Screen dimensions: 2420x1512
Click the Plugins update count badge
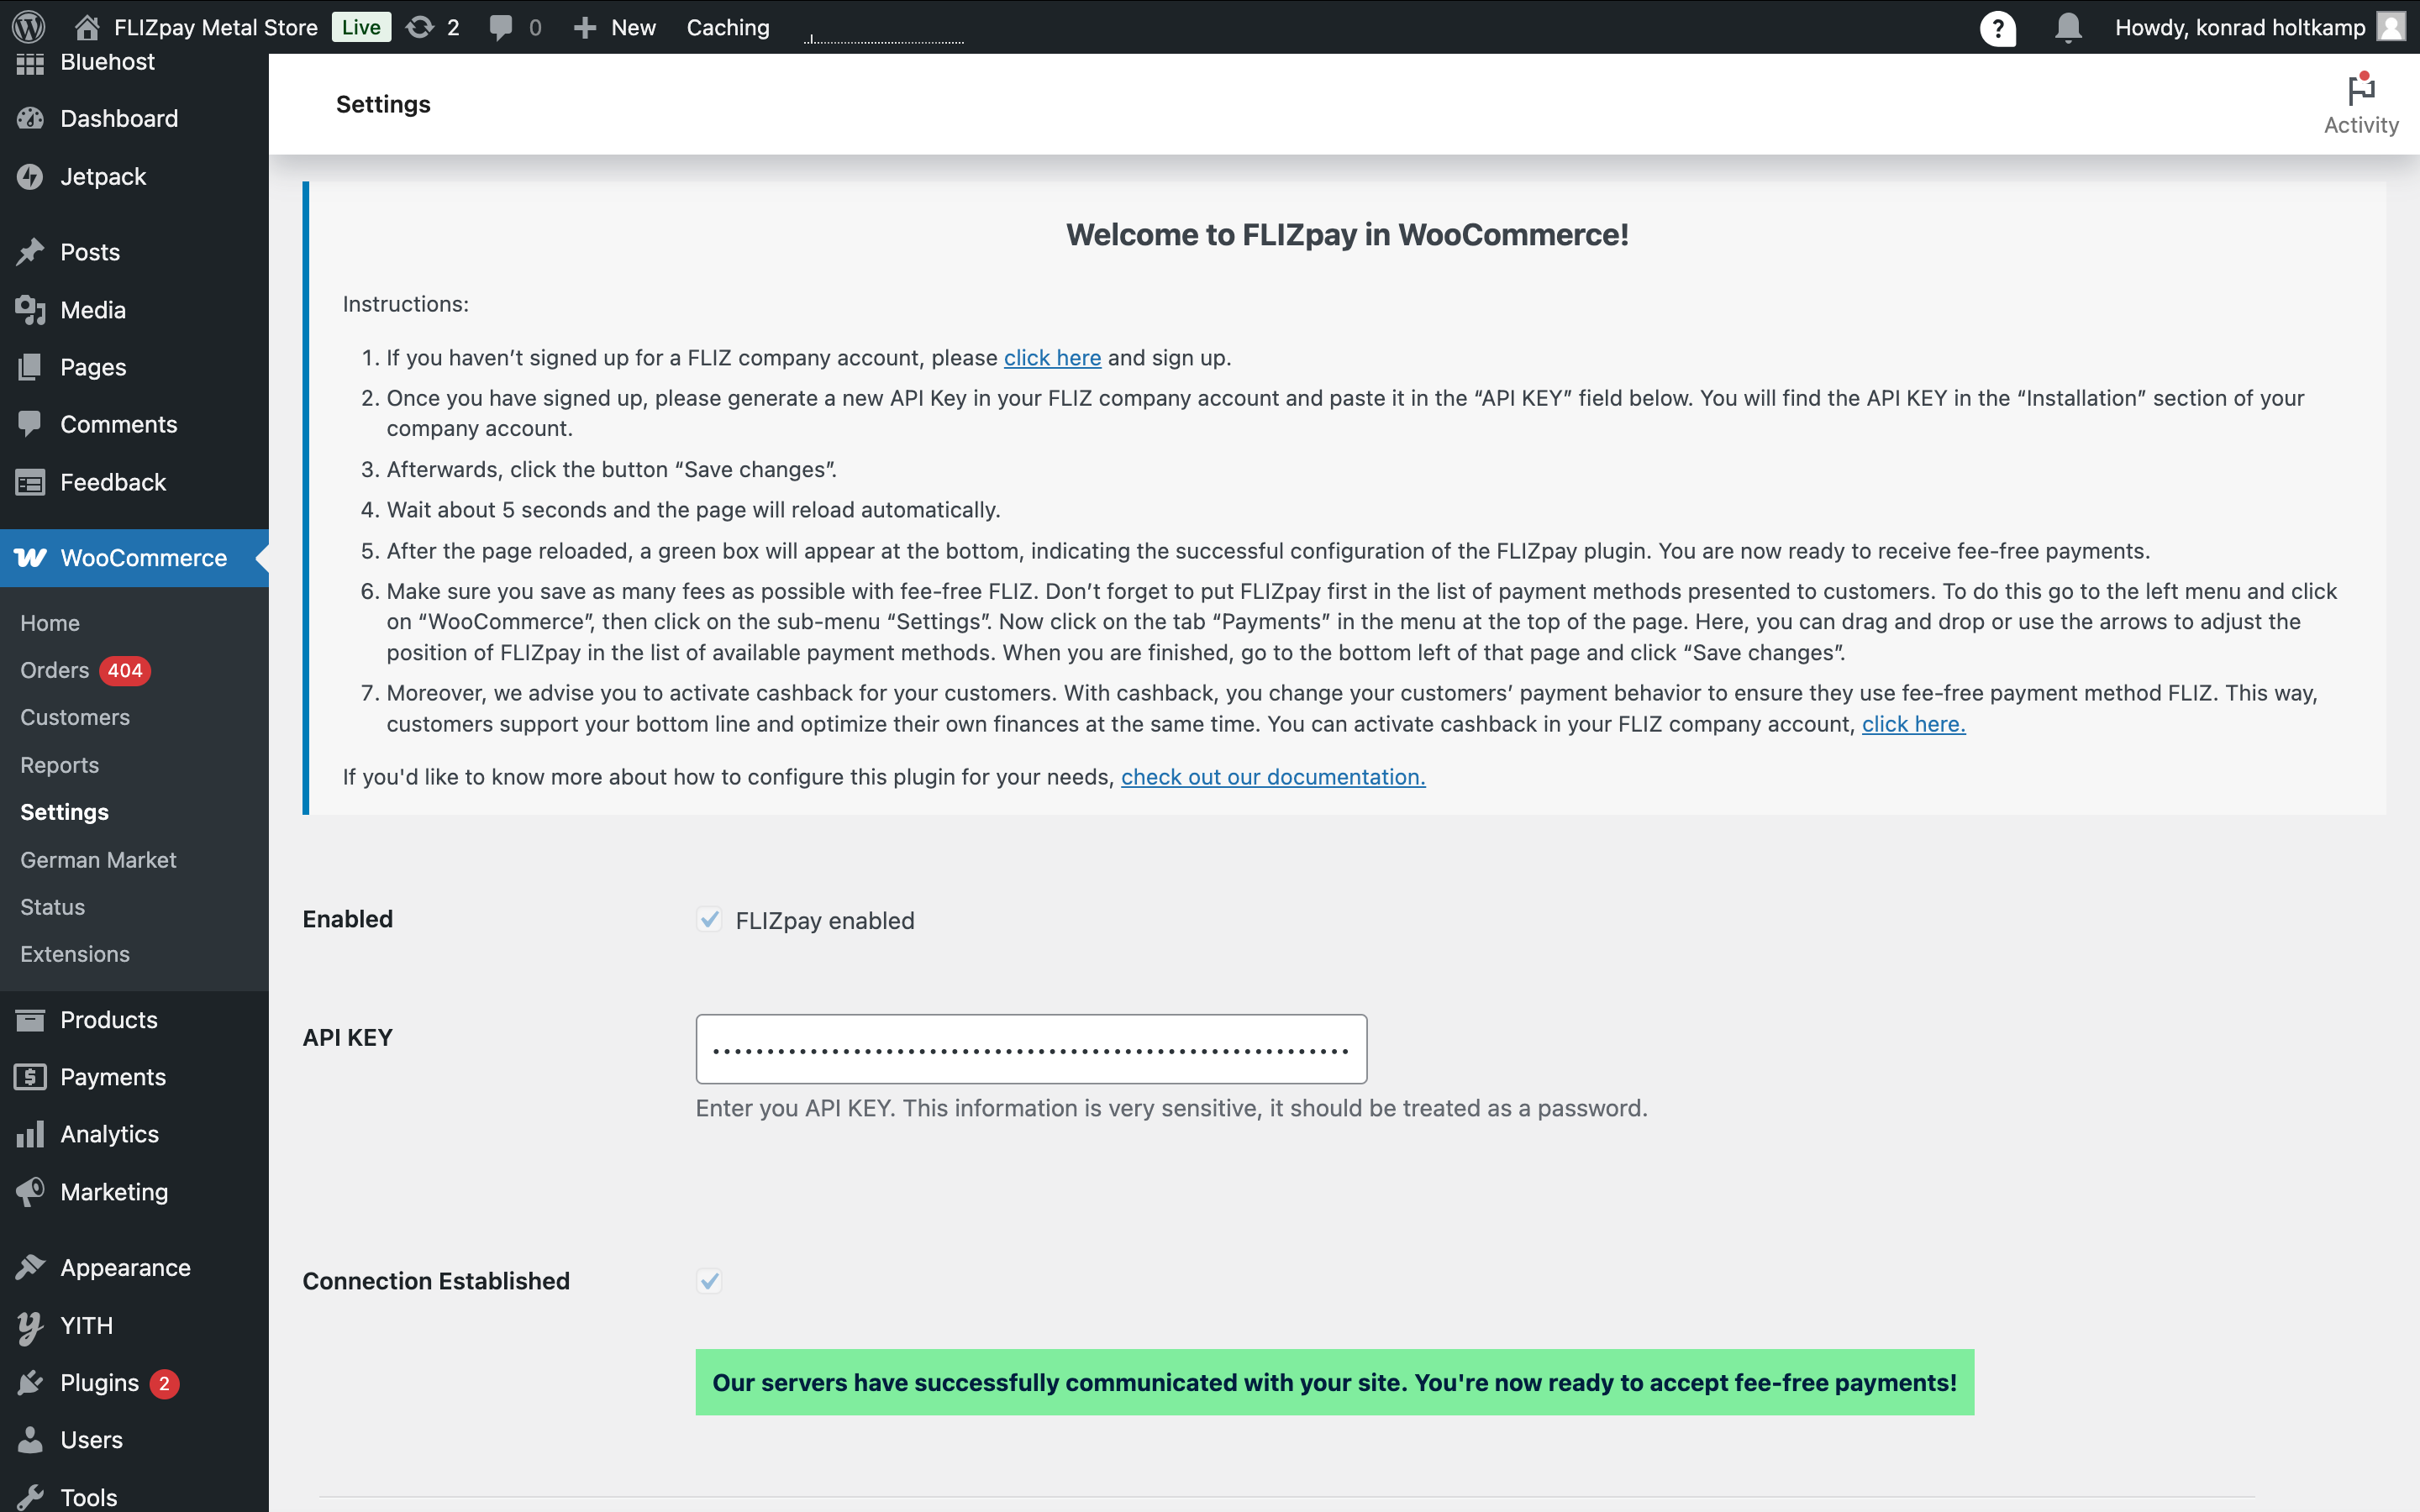165,1383
